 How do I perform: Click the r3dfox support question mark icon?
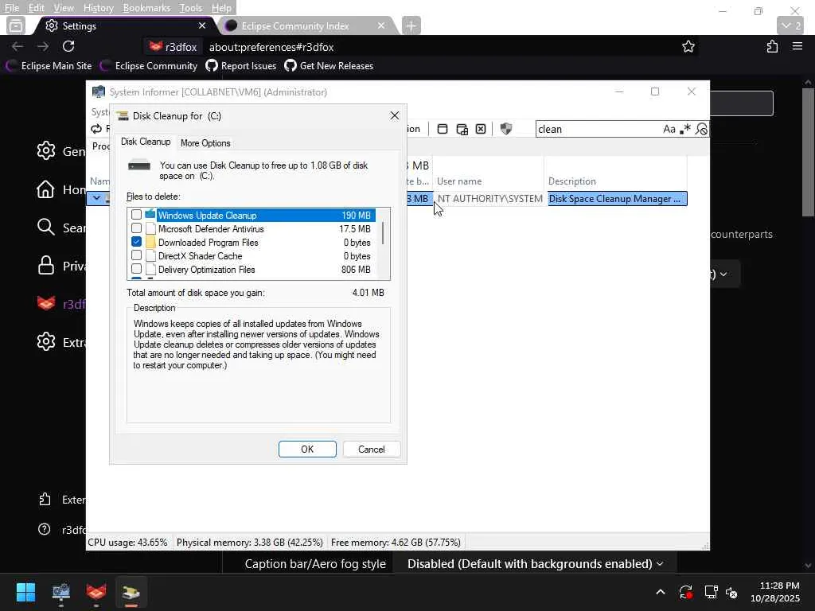pyautogui.click(x=45, y=529)
